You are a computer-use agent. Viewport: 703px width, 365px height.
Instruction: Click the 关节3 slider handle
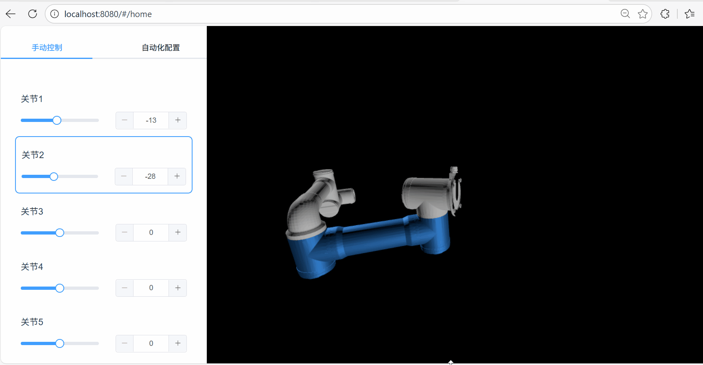tap(60, 233)
